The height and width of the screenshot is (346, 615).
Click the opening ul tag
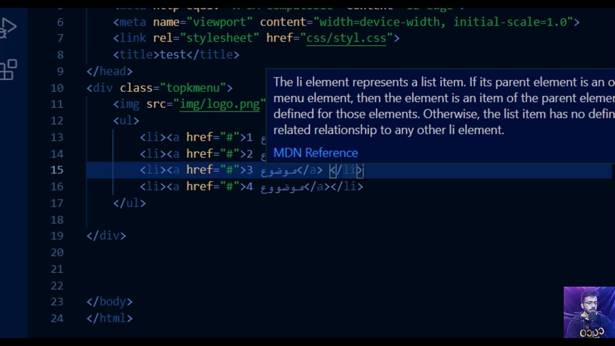pos(126,121)
